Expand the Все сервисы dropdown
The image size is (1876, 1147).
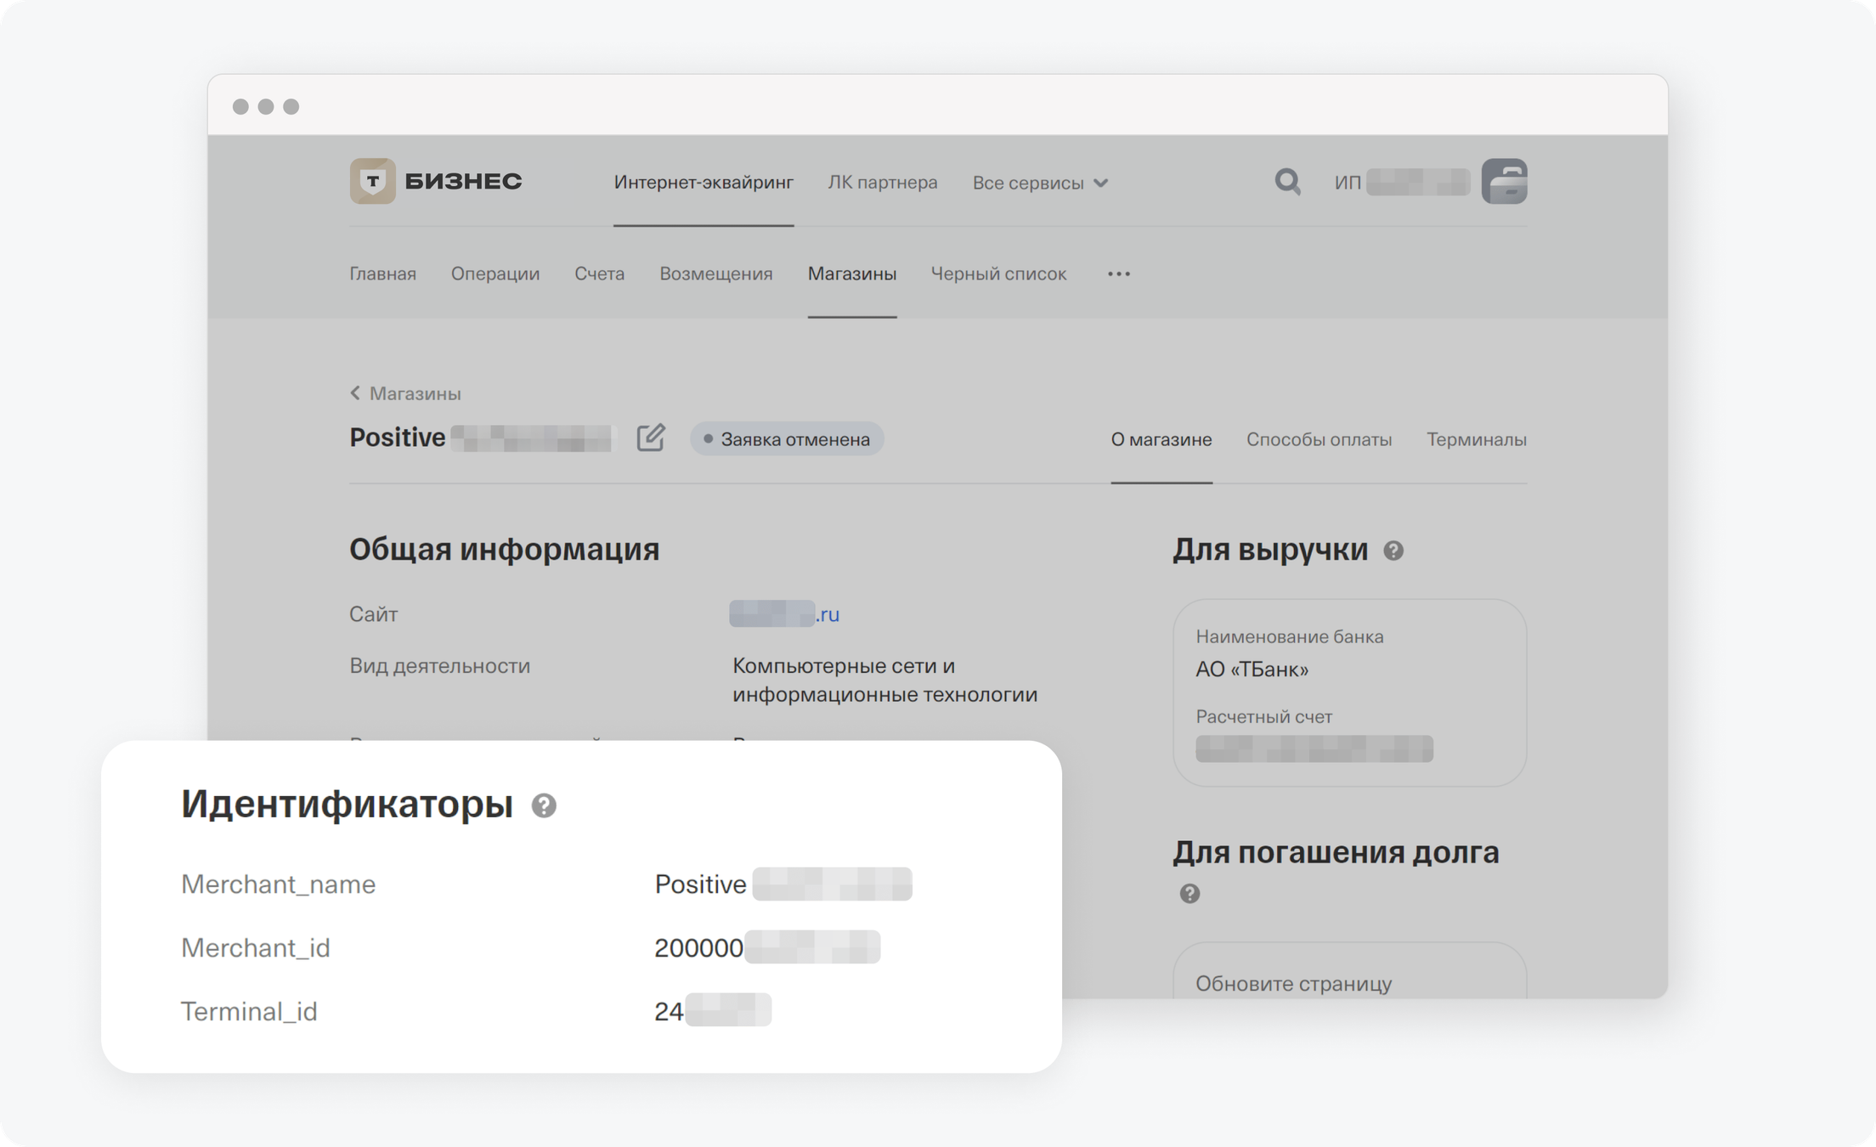coord(1040,183)
